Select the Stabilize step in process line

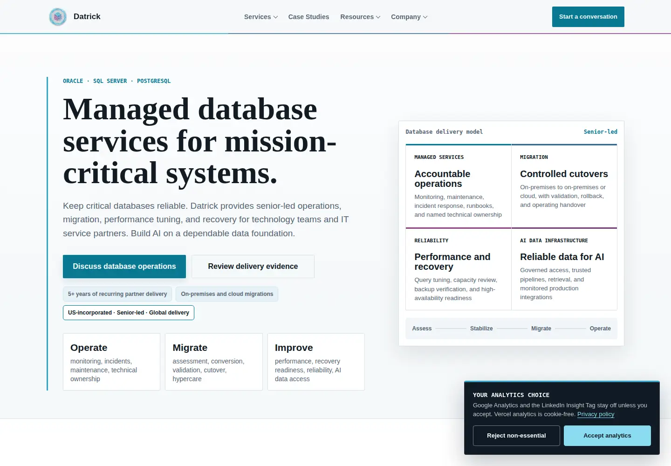[481, 329]
